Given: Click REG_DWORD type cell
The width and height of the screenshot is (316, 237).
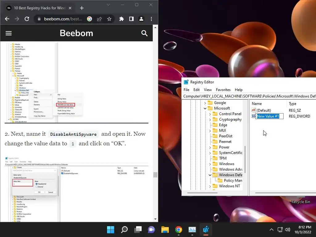Looking at the screenshot, I should point(299,116).
